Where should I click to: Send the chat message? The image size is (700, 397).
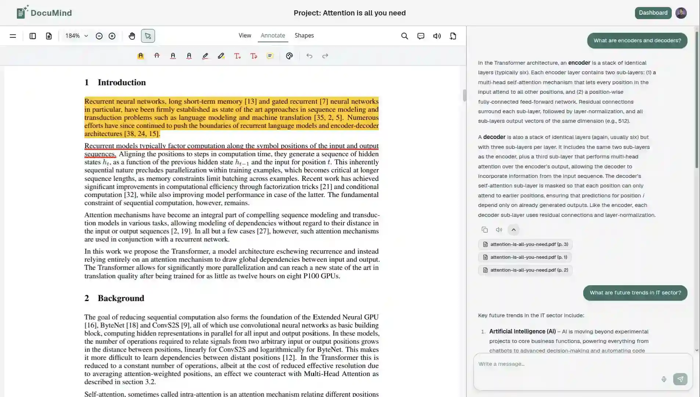click(x=680, y=379)
